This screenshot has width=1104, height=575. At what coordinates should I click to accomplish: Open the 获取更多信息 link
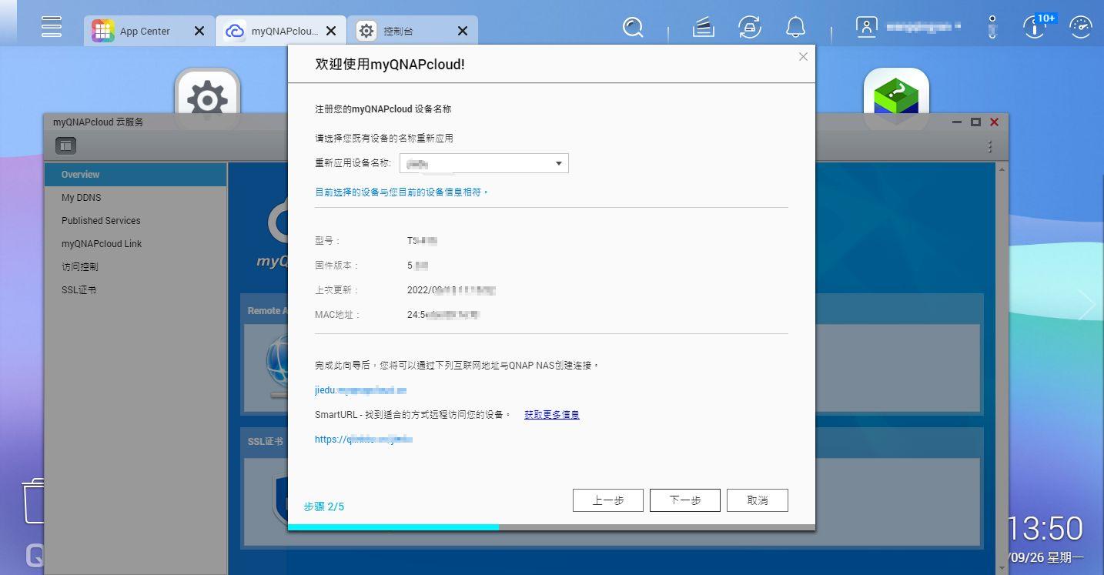coord(551,414)
